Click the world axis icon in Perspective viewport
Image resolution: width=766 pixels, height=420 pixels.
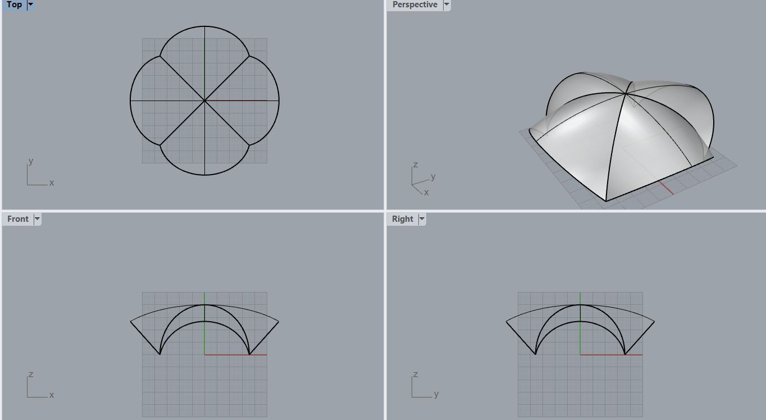coord(423,179)
